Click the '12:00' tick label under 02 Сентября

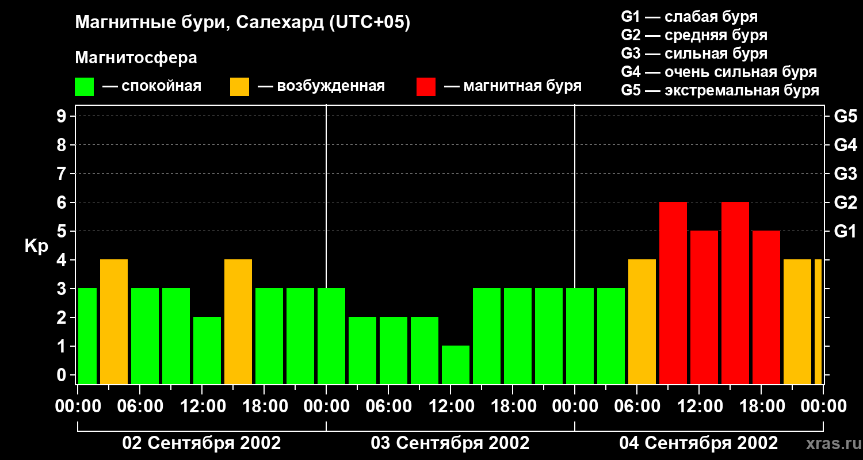[202, 407]
